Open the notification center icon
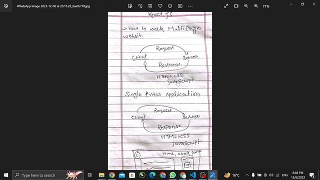The image size is (320, 180). (x=312, y=175)
